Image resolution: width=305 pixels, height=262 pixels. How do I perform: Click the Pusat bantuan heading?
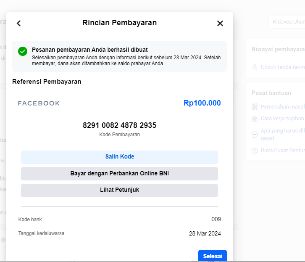pyautogui.click(x=271, y=93)
